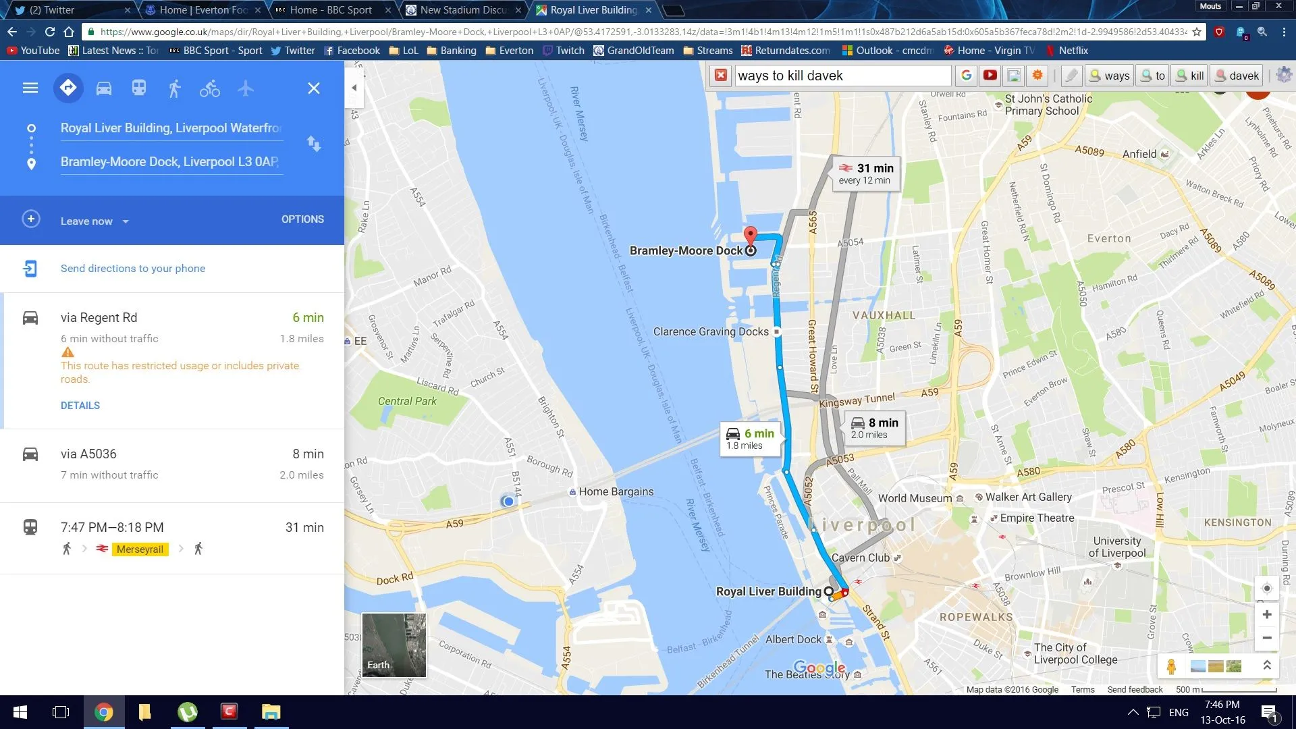This screenshot has height=729, width=1296.
Task: Select the walking travel mode icon
Action: pyautogui.click(x=174, y=88)
